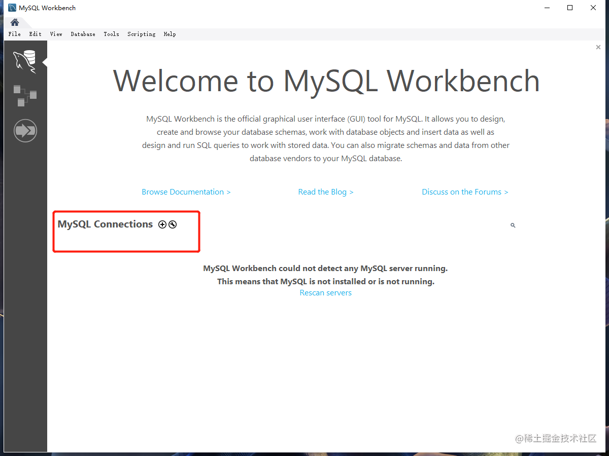
Task: Open the Edit menu
Action: pyautogui.click(x=36, y=34)
